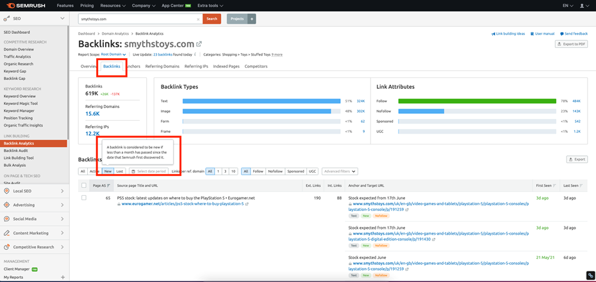This screenshot has width=596, height=282.
Task: Open the Indexed Pages tab
Action: [x=226, y=67]
